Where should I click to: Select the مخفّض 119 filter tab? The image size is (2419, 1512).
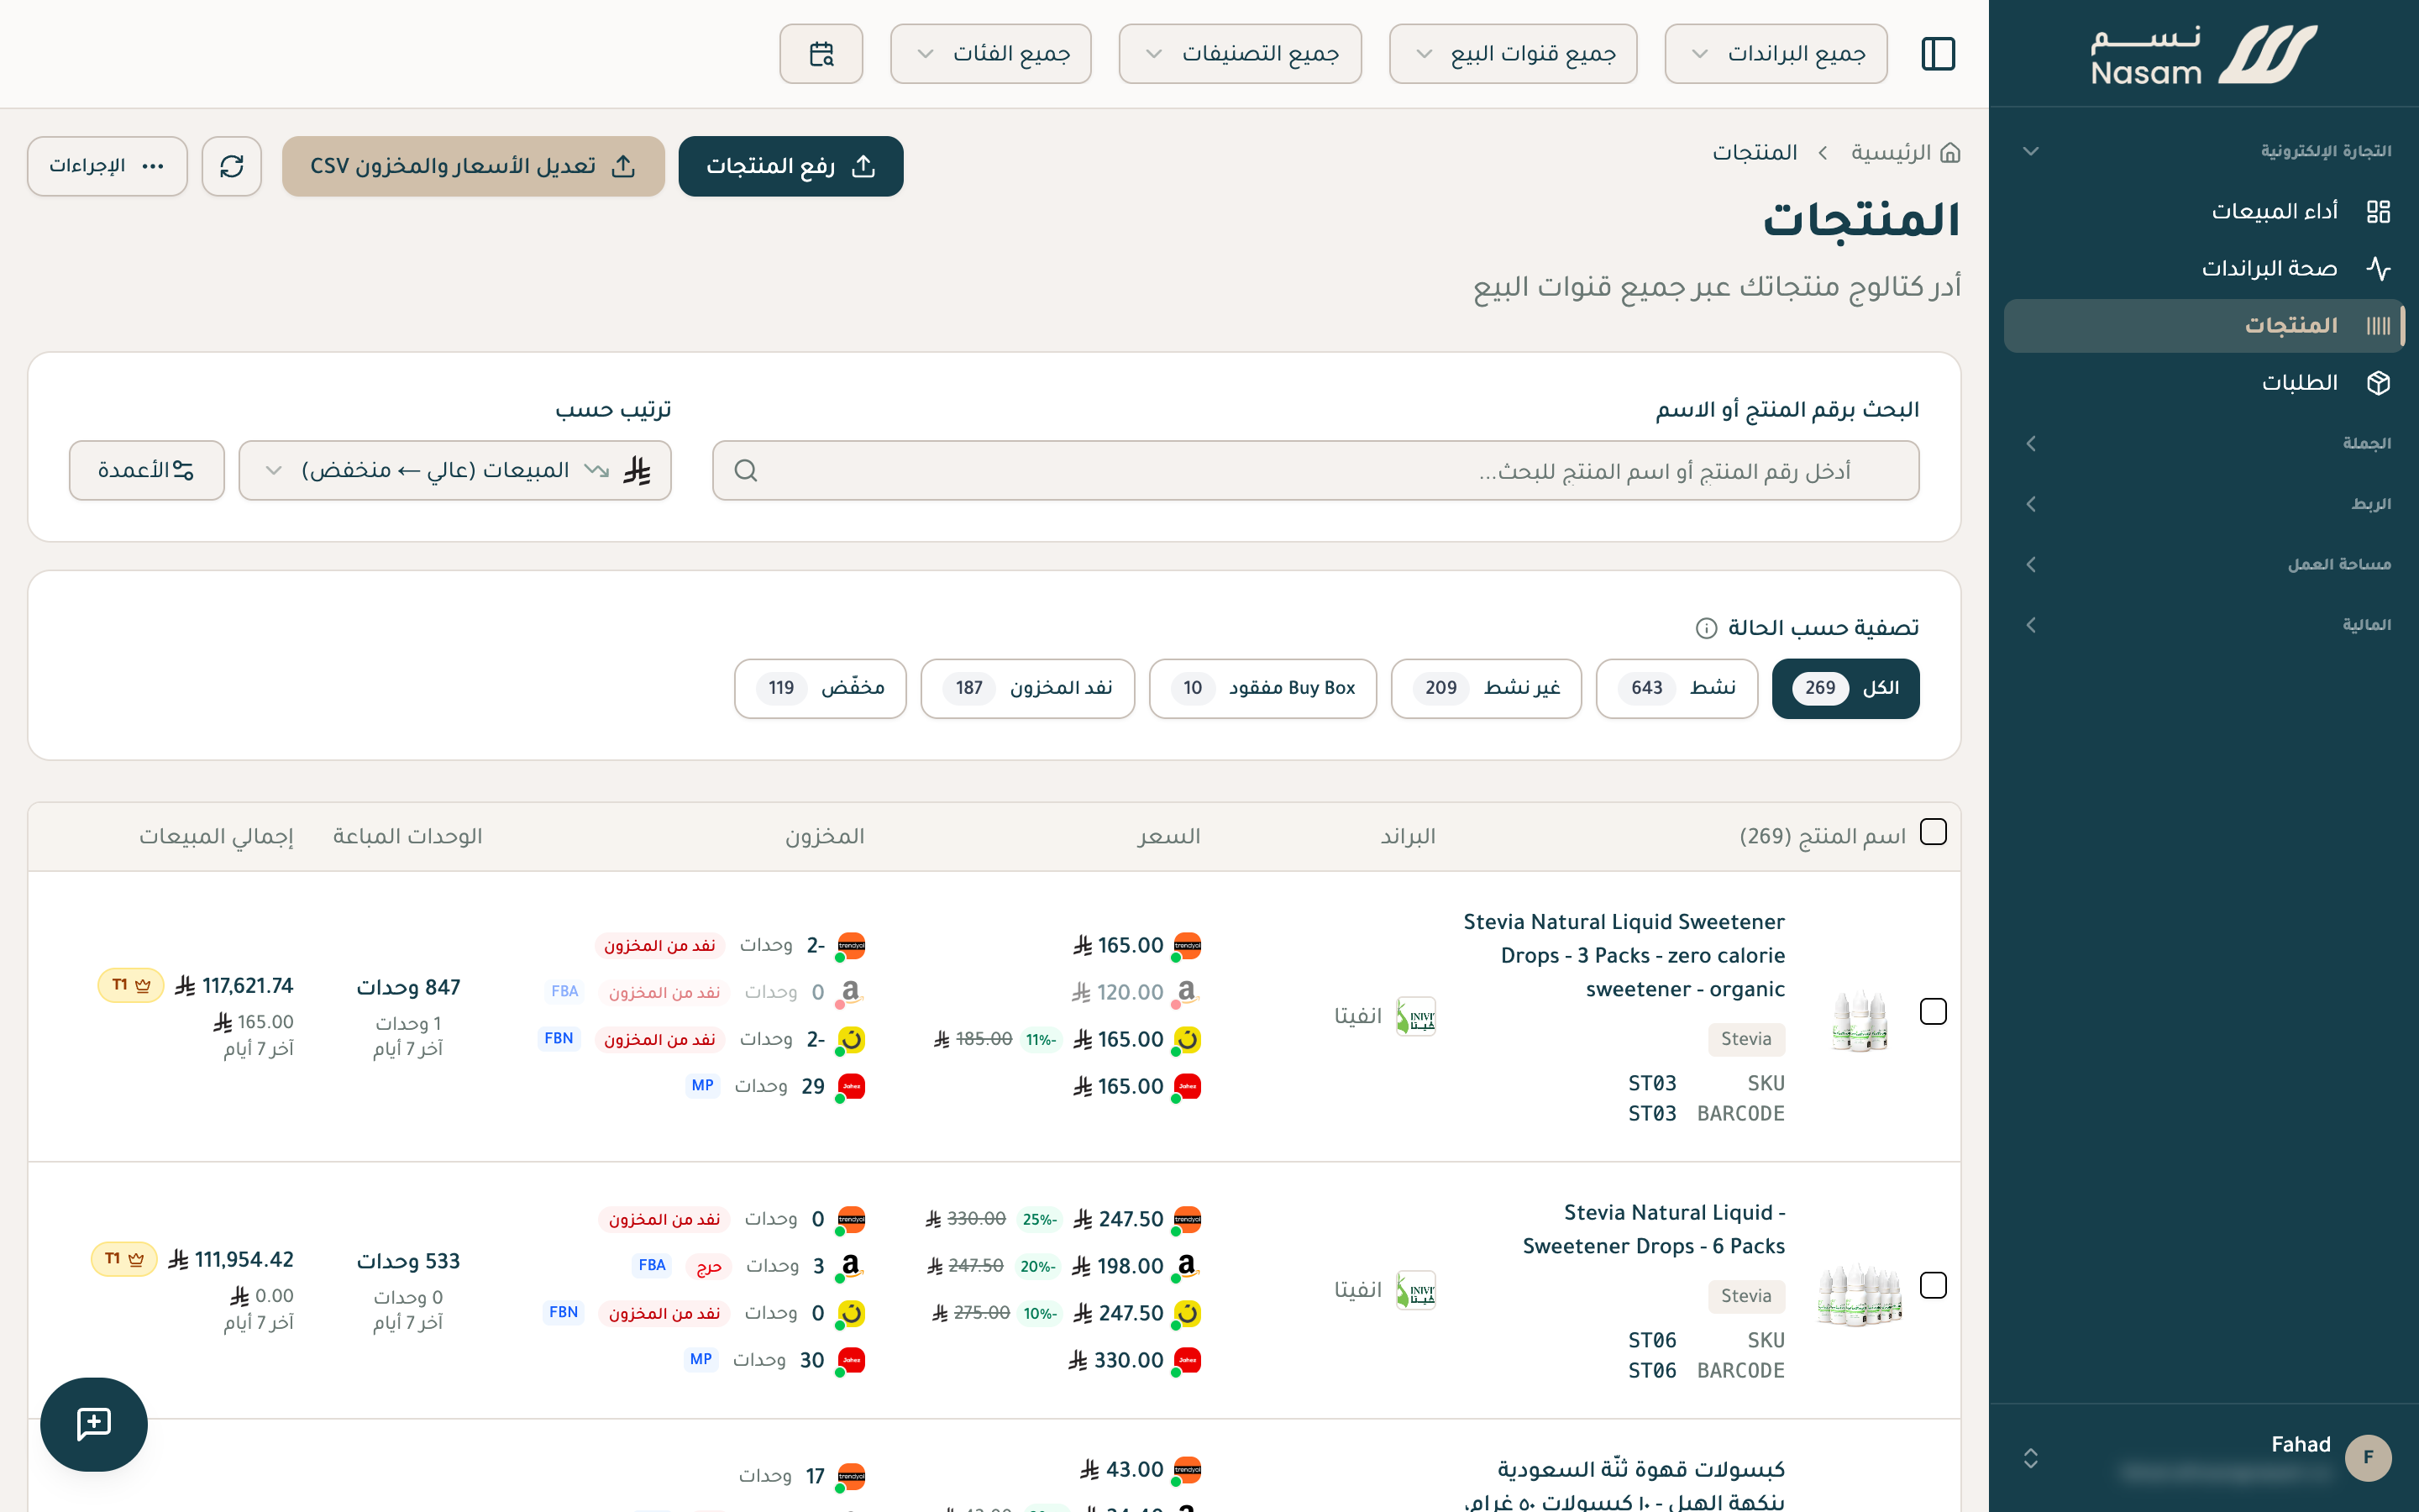click(x=820, y=688)
